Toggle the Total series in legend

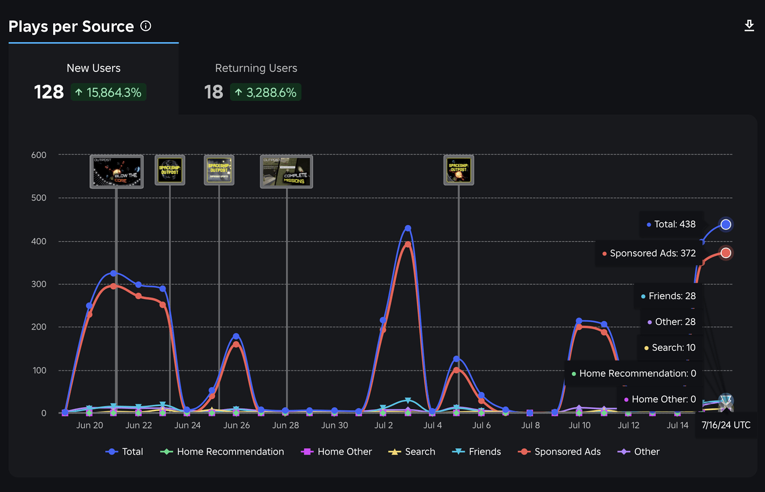[x=124, y=452]
